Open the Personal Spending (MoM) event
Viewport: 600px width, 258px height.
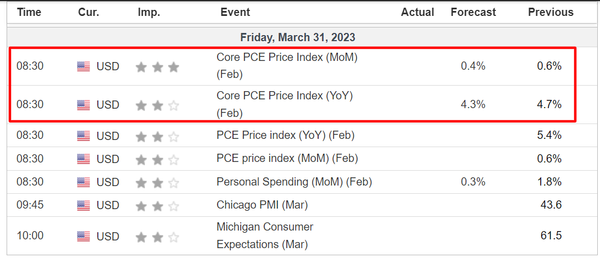295,182
